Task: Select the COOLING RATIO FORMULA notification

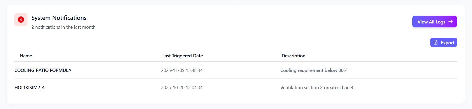Action: (x=43, y=70)
